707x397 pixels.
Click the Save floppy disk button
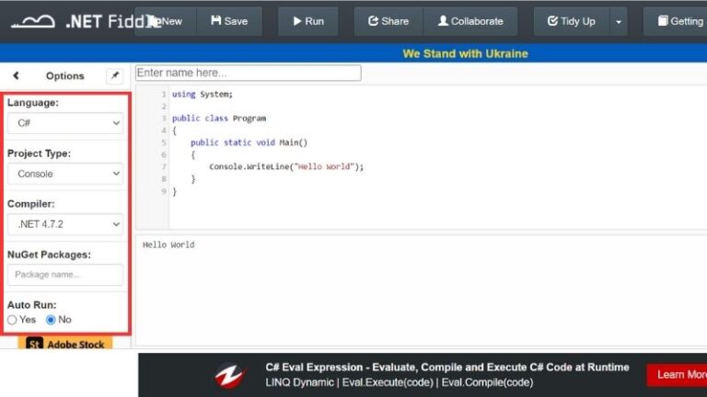point(229,21)
